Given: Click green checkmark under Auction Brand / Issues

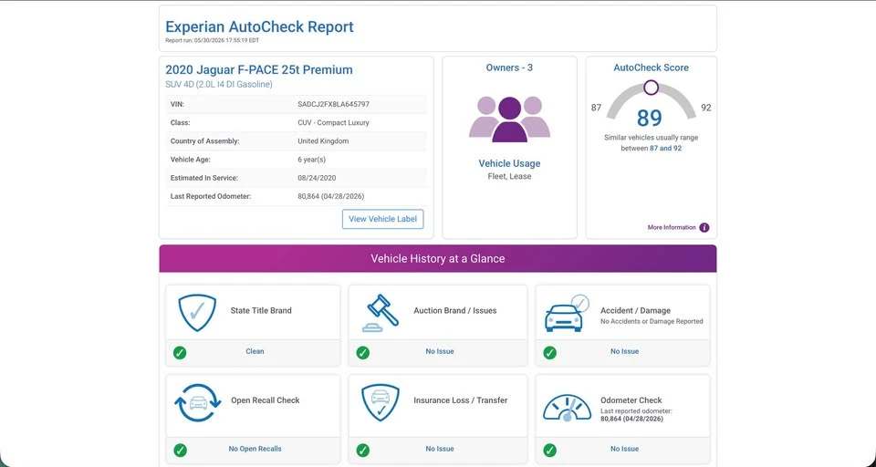Looking at the screenshot, I should coord(363,352).
